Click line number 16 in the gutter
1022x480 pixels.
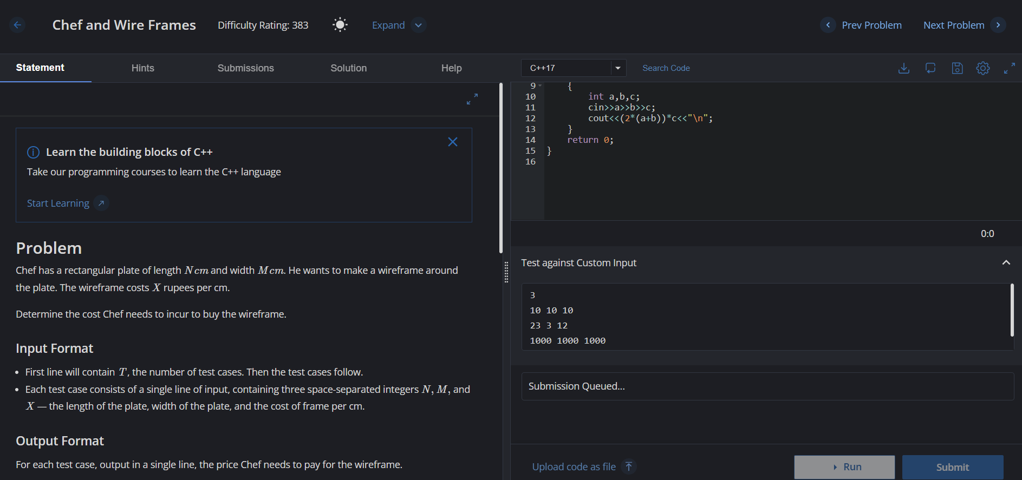coord(530,162)
